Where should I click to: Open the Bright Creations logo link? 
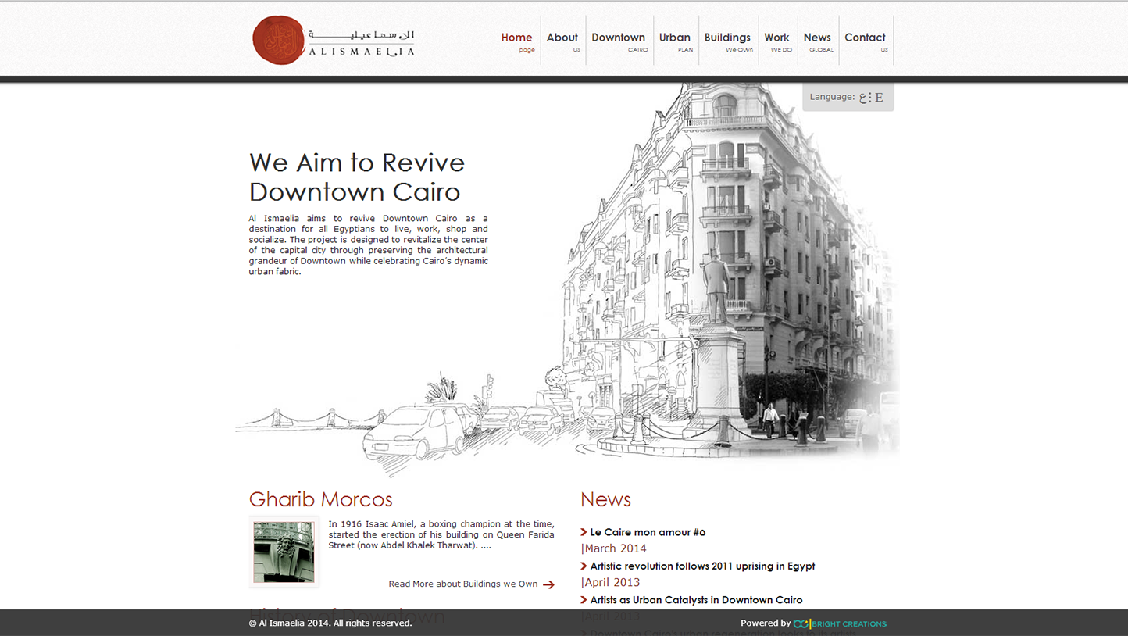840,623
